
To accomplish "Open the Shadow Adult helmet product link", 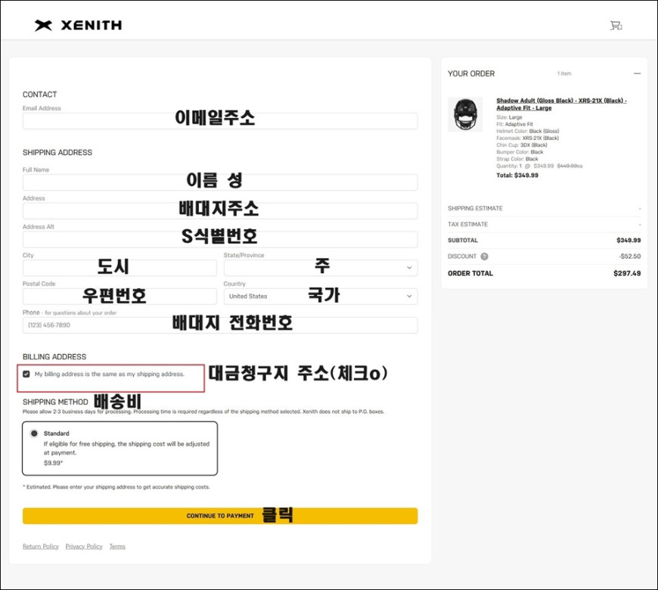I will coord(561,104).
